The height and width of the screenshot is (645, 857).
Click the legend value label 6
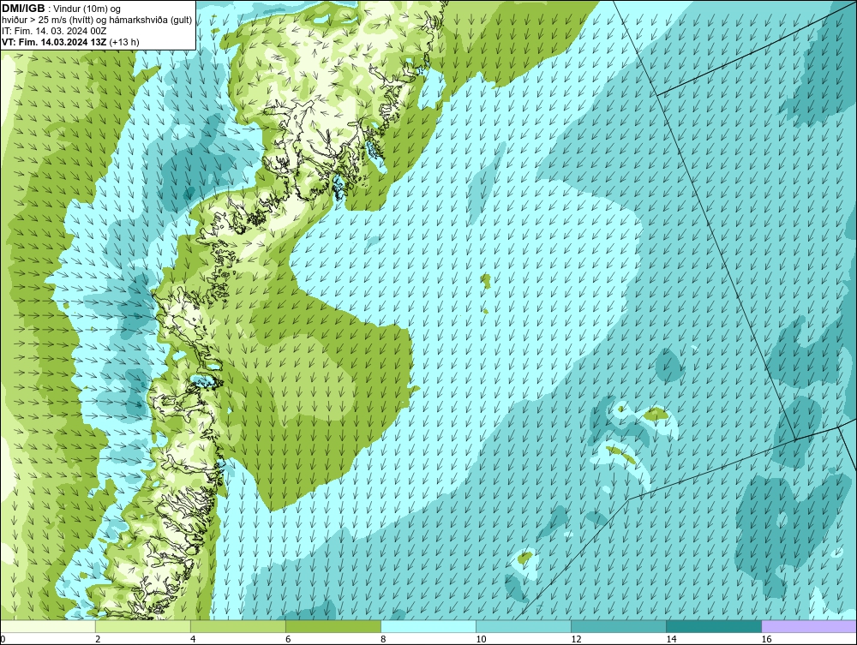click(288, 639)
